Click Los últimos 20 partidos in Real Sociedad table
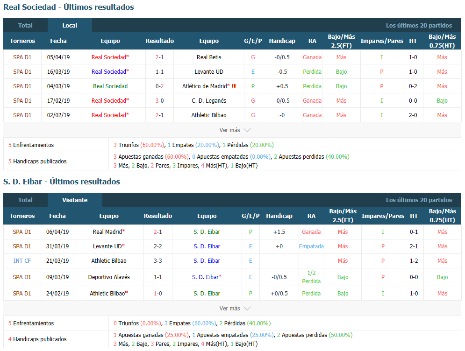 click(x=419, y=26)
